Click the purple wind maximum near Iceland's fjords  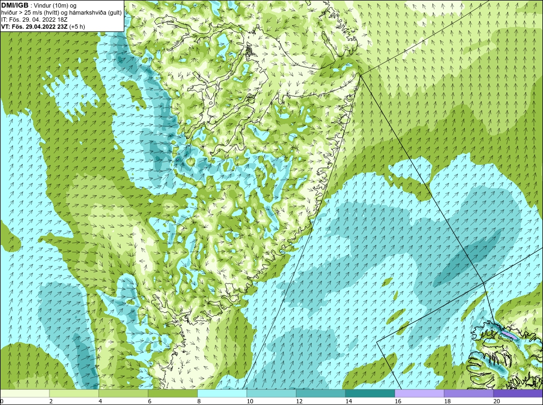pyautogui.click(x=509, y=334)
